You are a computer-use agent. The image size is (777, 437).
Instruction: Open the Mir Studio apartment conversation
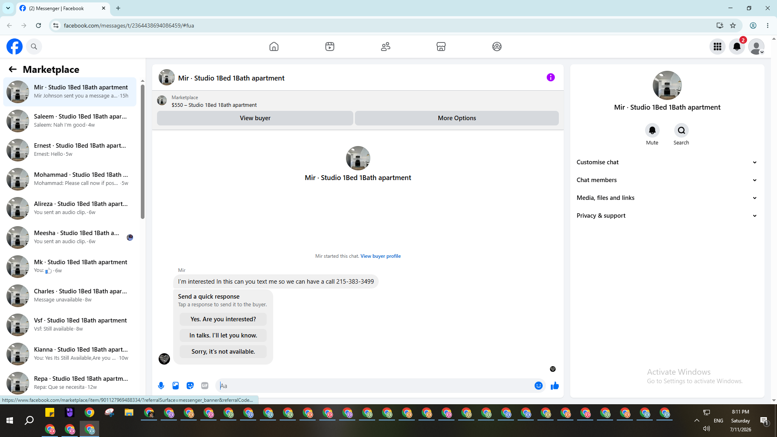point(70,92)
